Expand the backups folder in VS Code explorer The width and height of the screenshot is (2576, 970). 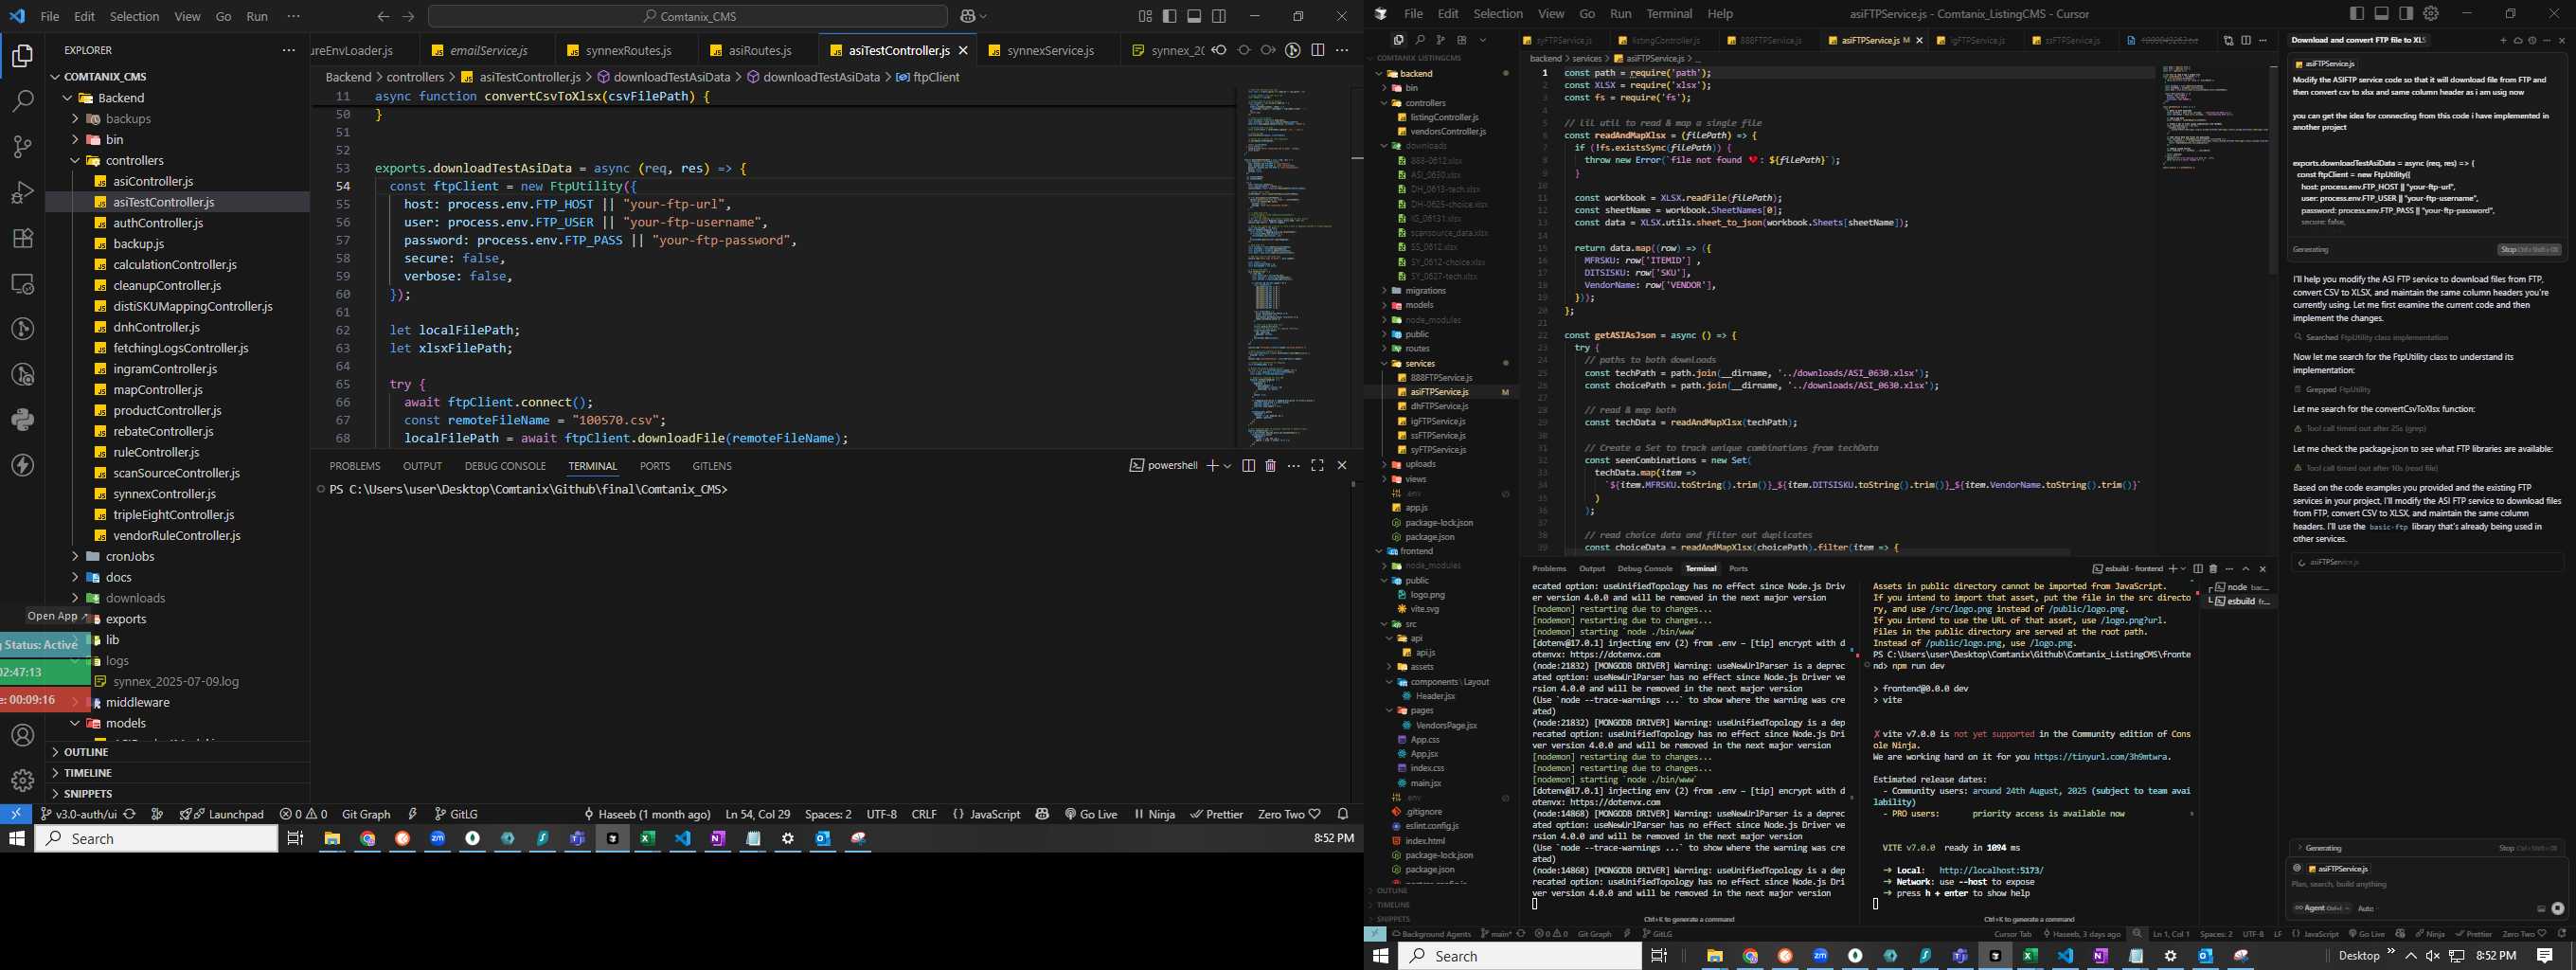point(75,119)
